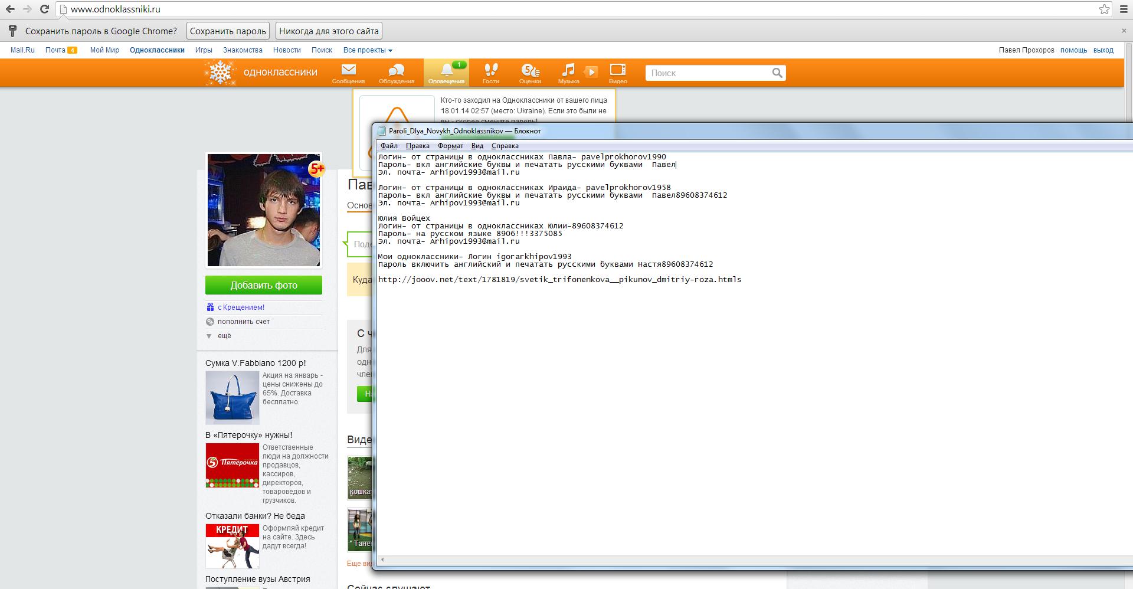
Task: Open the Игры link in top bar
Action: click(x=204, y=50)
